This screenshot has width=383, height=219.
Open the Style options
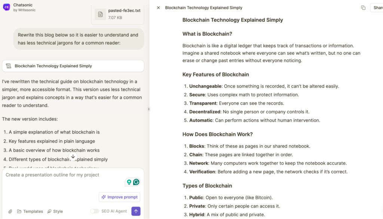[55, 212]
